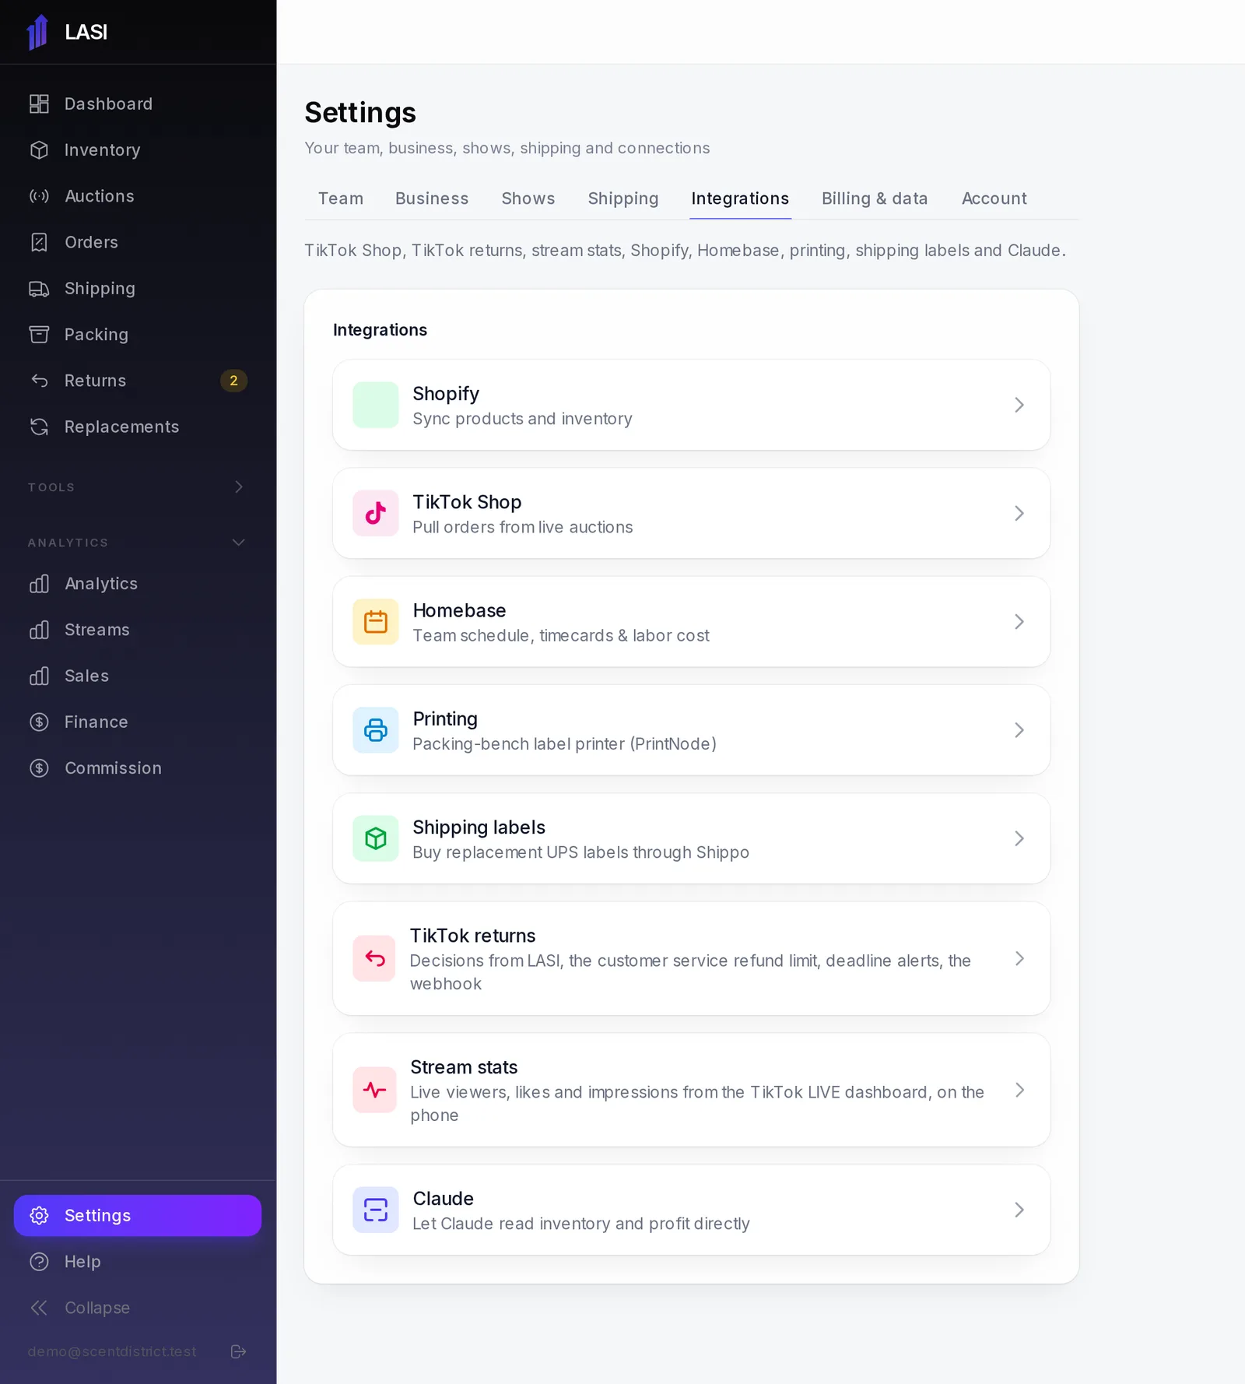The image size is (1245, 1384).
Task: Open Shopify integration via its chevron
Action: [x=1019, y=405]
